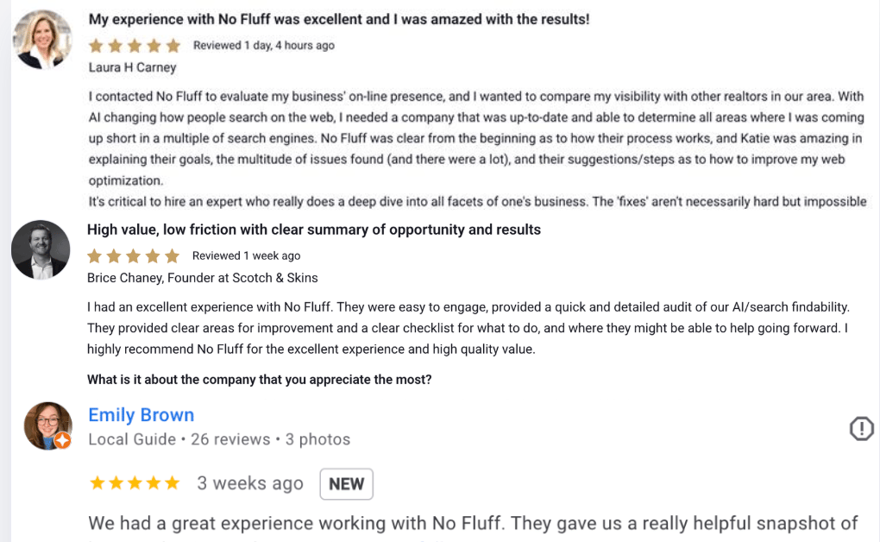Click the report review flag icon
Image resolution: width=880 pixels, height=542 pixels.
[x=861, y=428]
